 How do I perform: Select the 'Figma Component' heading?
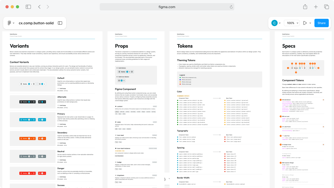126,89
